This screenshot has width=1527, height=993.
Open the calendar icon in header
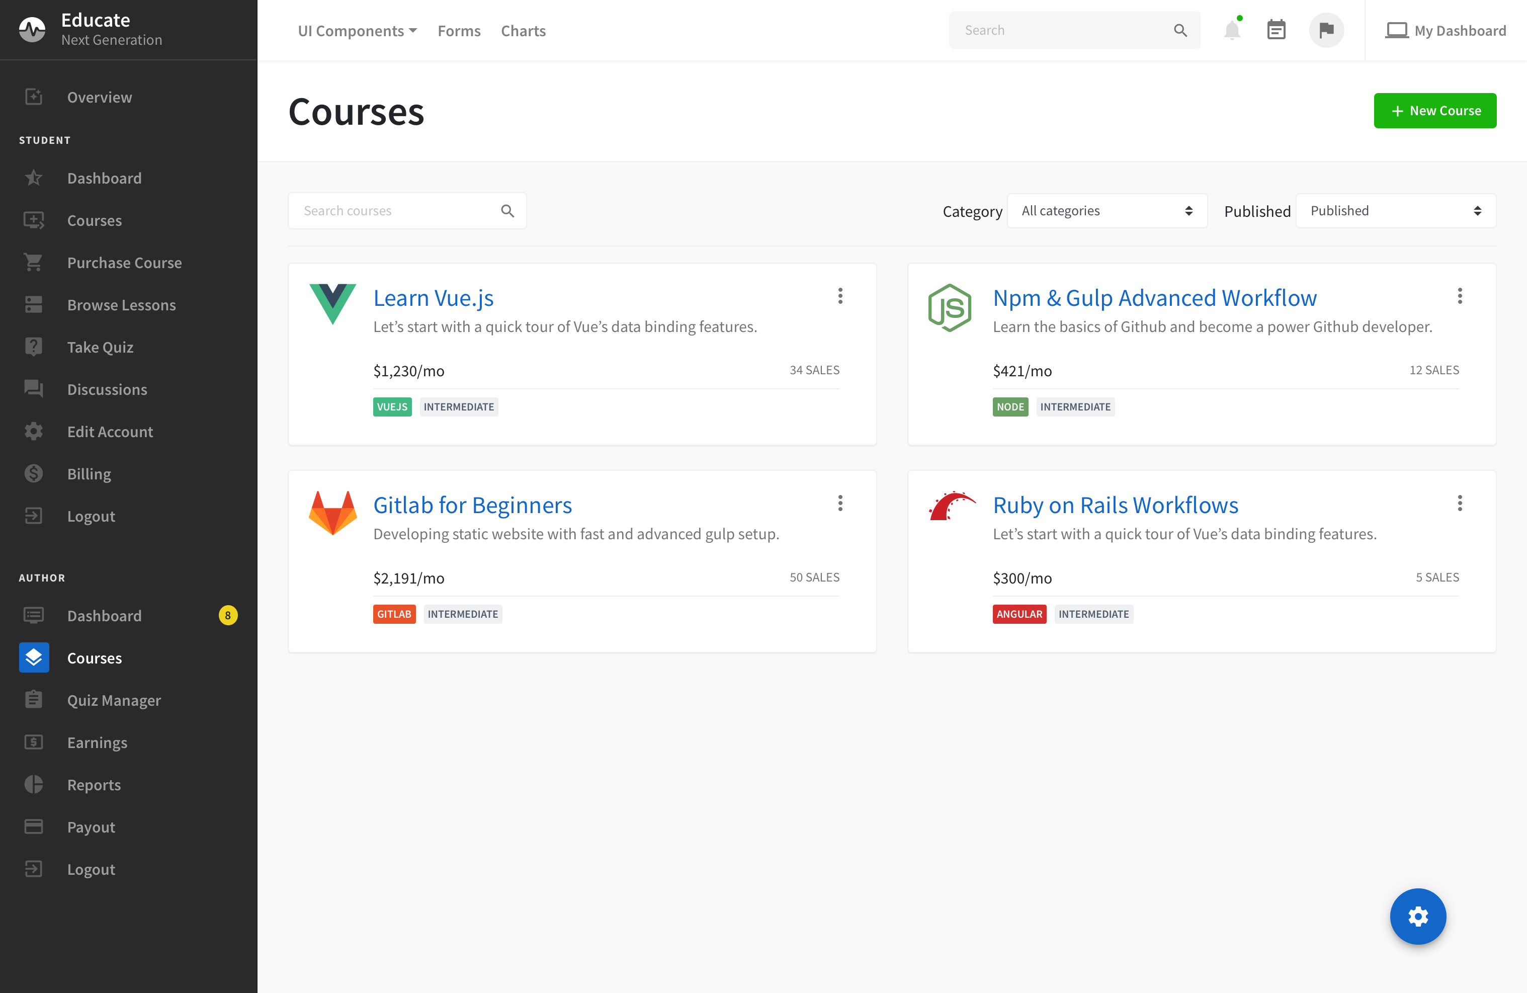pos(1276,30)
